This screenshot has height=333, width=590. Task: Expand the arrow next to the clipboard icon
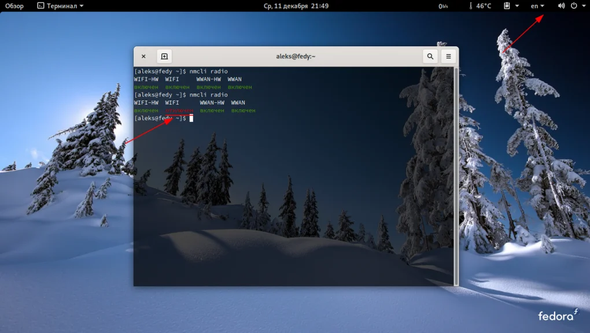[x=517, y=6]
